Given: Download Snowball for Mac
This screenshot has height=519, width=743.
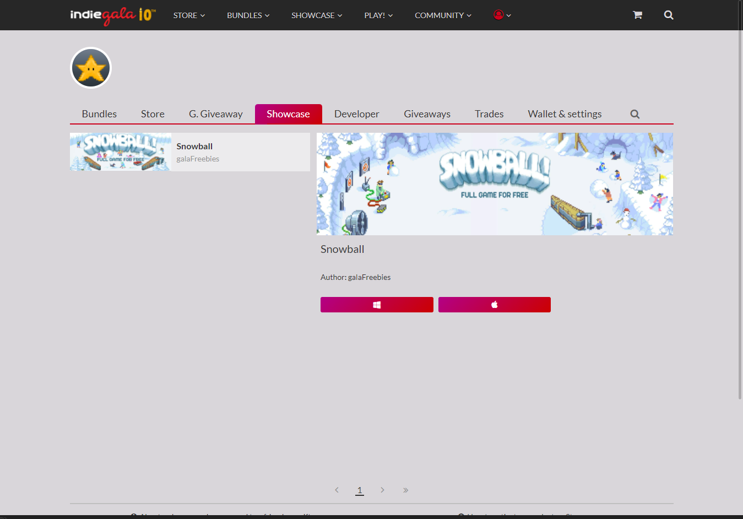Looking at the screenshot, I should [x=495, y=305].
